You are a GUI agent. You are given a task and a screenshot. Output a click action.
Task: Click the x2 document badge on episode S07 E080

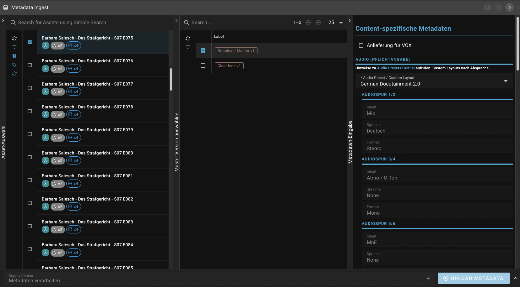click(57, 161)
